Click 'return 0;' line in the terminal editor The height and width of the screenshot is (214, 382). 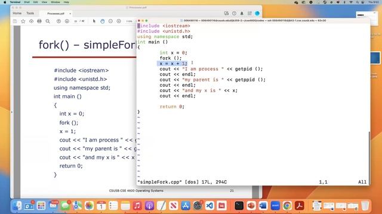click(x=172, y=106)
